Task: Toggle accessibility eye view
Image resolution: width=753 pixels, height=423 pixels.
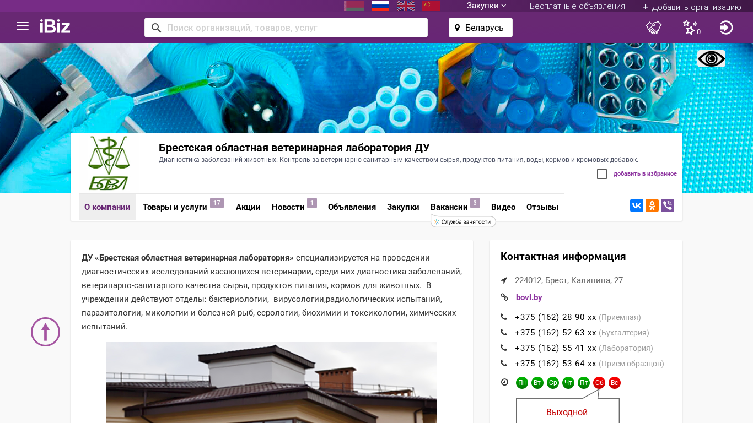Action: tap(711, 58)
